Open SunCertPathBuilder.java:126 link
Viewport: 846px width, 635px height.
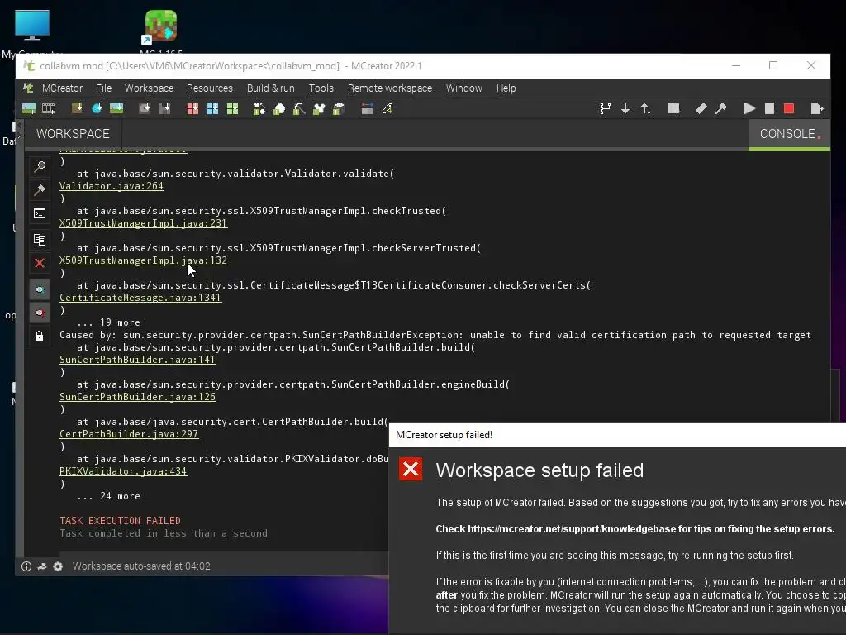(x=138, y=398)
